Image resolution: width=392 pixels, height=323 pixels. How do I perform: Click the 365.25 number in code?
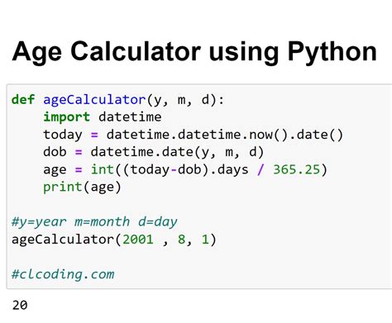(296, 169)
